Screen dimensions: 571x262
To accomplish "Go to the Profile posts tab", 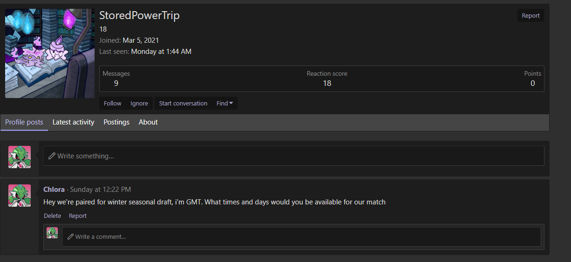I will click(x=24, y=122).
